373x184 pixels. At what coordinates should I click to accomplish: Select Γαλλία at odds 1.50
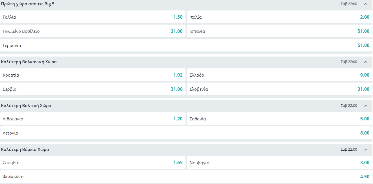[x=93, y=17]
